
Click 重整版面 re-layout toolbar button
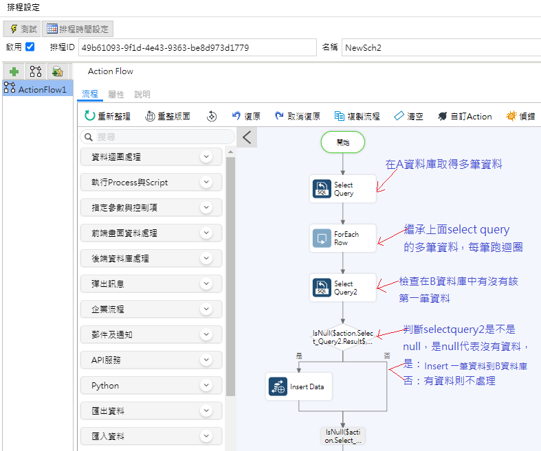[x=168, y=116]
